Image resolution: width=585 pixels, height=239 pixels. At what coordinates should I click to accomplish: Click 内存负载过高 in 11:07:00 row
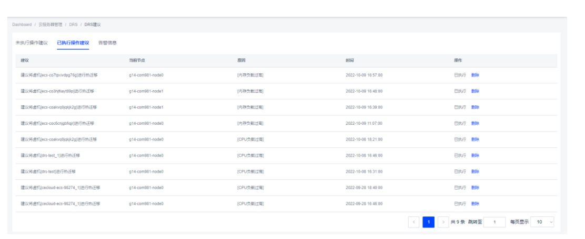(x=250, y=123)
